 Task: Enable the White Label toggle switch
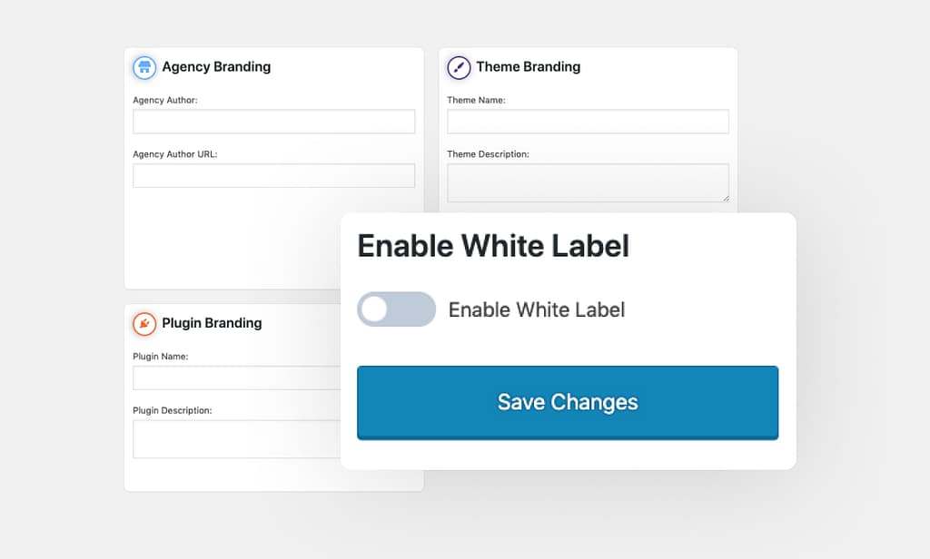pos(396,309)
